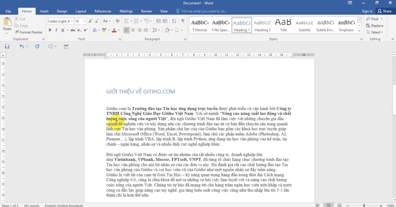This screenshot has height=207, width=396.
Task: Toggle Show/Hide paragraph marks
Action: (183, 21)
